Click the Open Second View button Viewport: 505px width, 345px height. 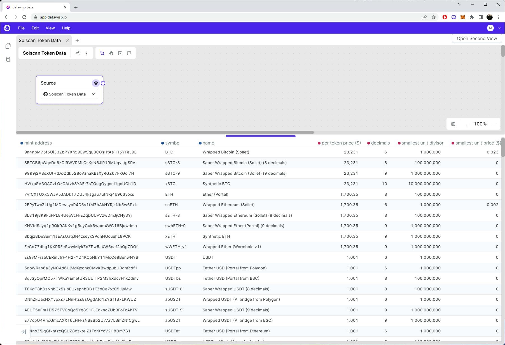477,39
